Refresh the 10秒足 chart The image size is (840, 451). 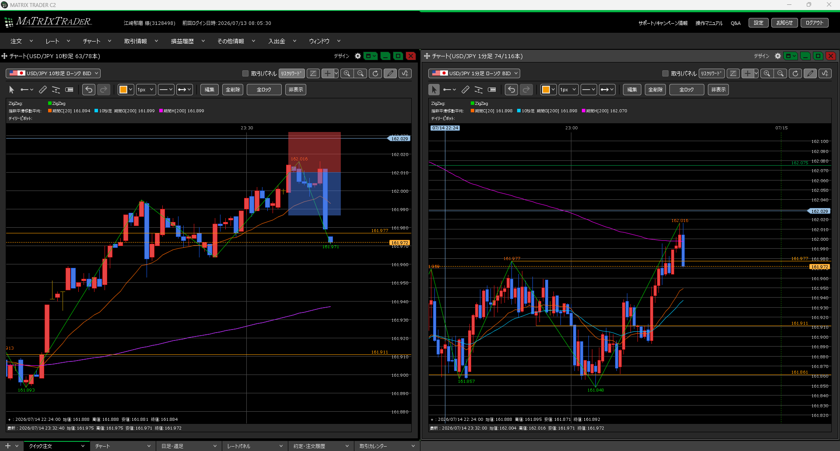[375, 73]
